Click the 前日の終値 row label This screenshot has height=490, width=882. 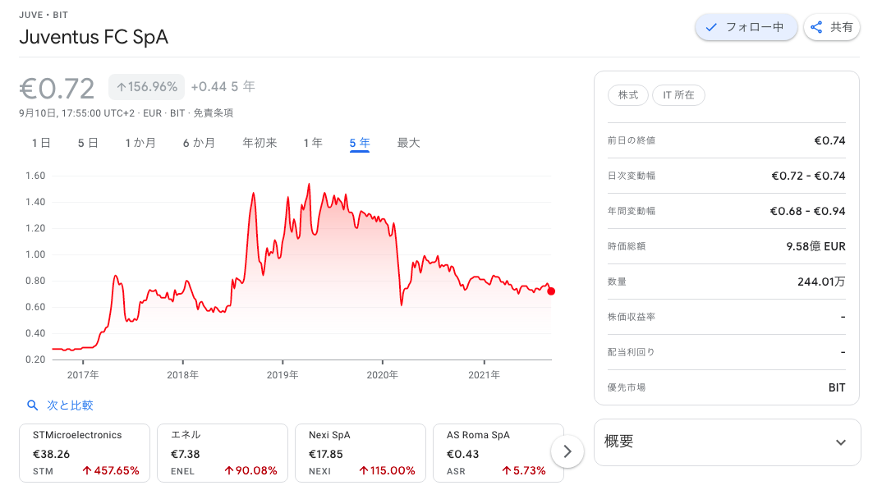click(632, 140)
